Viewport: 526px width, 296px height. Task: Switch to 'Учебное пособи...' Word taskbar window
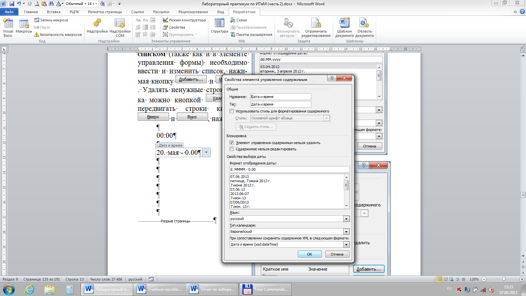click(159, 289)
